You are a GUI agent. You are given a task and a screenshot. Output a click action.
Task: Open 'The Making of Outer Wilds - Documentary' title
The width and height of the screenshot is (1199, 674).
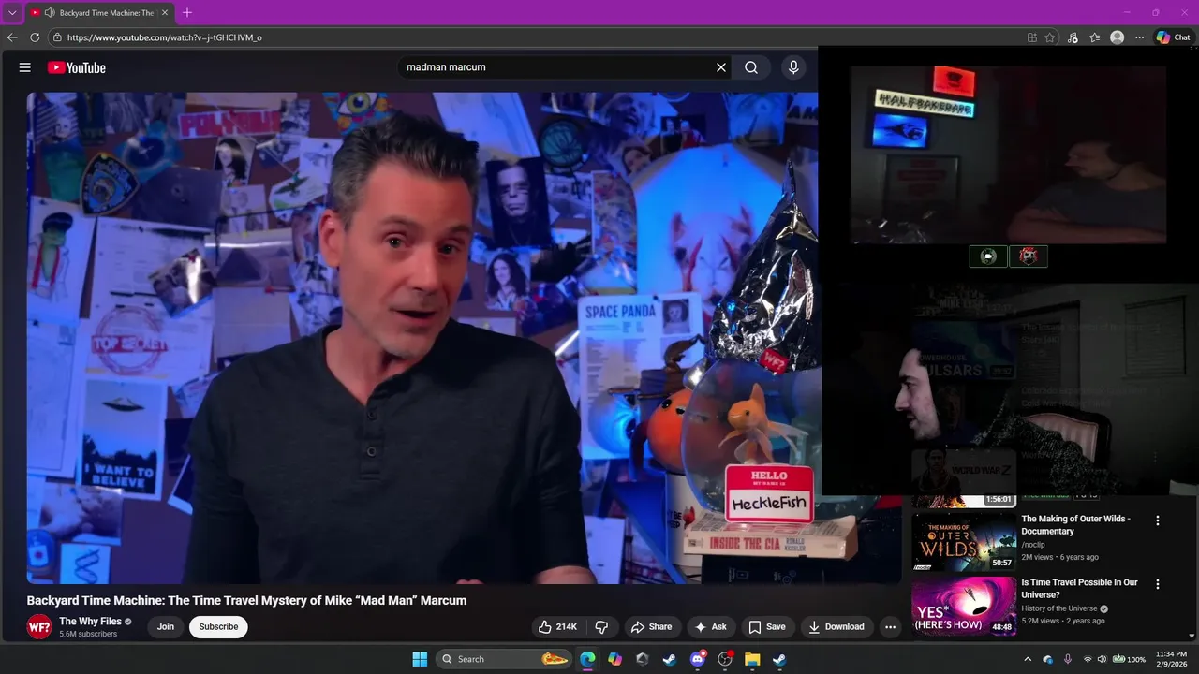(1075, 525)
